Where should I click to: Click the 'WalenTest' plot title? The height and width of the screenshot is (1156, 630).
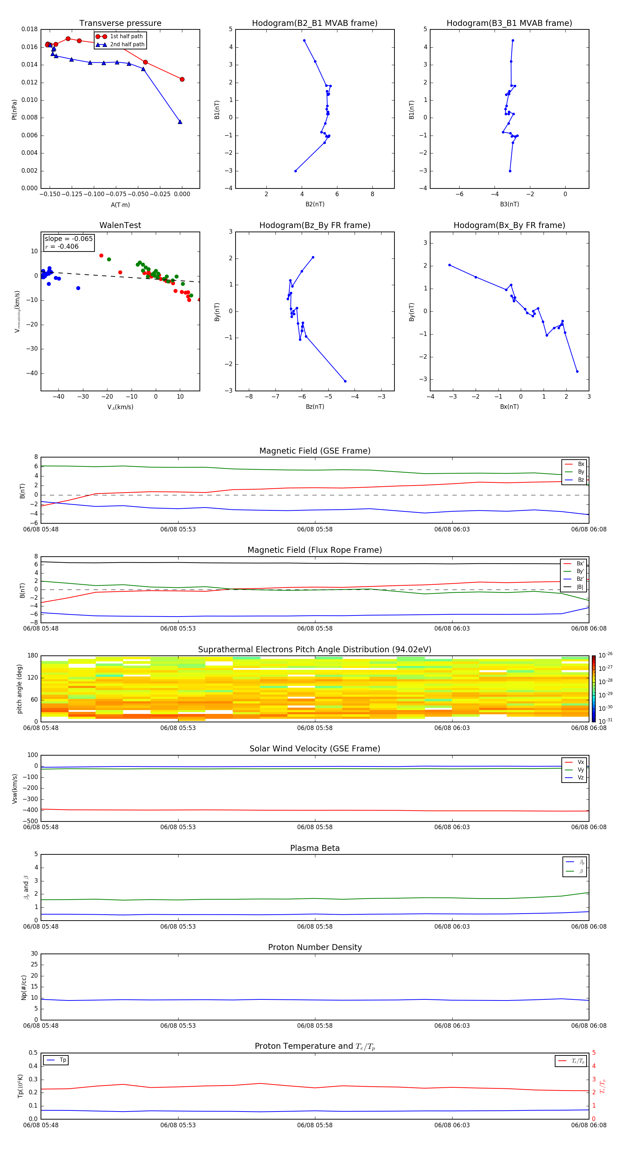click(120, 225)
